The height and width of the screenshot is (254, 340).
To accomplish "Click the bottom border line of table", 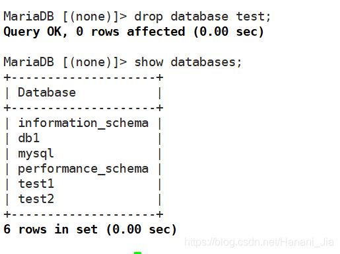I will point(83,214).
